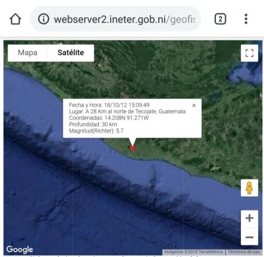Click the Magnitud(Richter) line in popup
Viewport: 264px width, 257px height.
tap(96, 131)
